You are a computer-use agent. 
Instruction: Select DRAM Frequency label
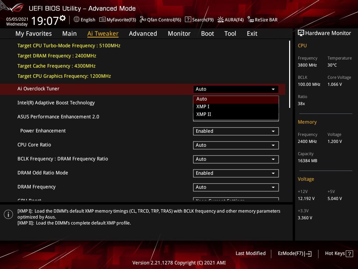pos(36,187)
